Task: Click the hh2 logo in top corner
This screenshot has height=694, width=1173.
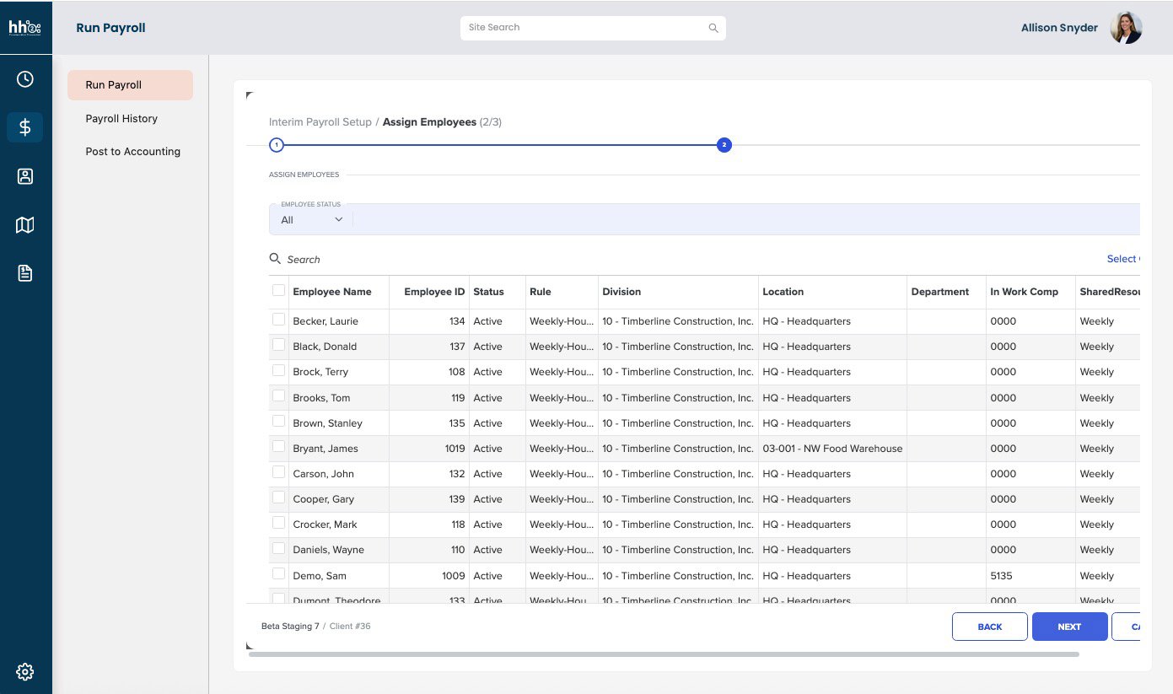Action: [24, 26]
